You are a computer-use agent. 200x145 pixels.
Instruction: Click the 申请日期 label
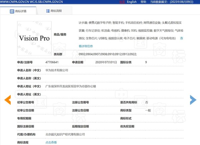(x=78, y=62)
